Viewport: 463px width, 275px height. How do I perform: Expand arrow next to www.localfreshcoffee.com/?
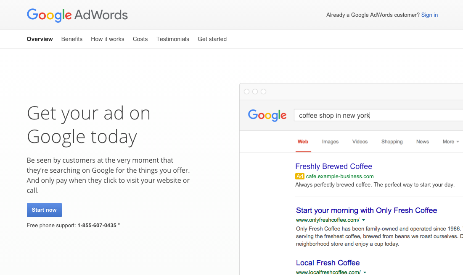(365, 272)
